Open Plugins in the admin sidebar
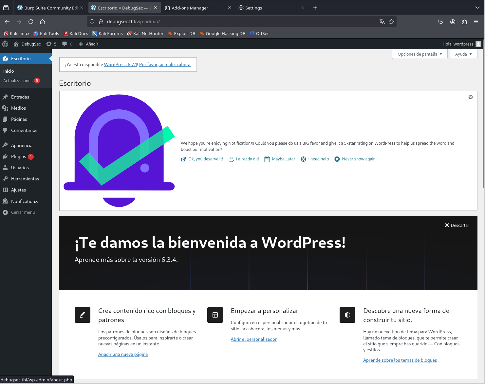Viewport: 485px width, 384px height. (x=18, y=156)
